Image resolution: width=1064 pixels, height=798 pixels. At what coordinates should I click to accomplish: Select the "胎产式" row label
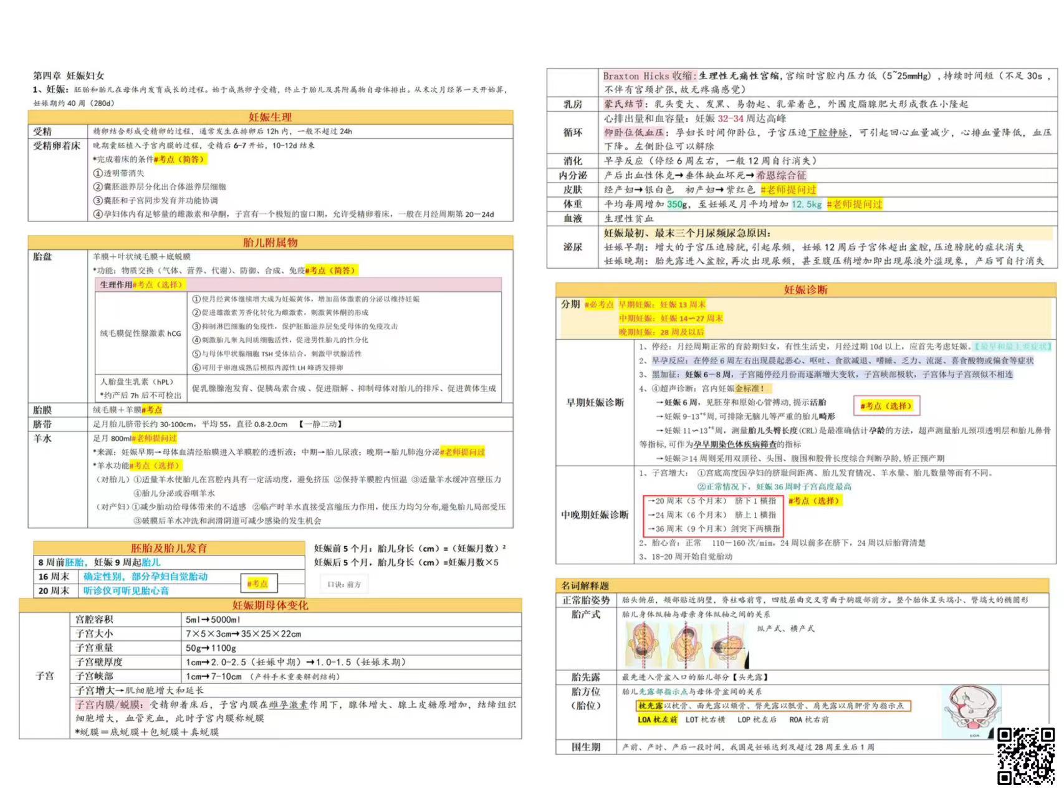[585, 615]
